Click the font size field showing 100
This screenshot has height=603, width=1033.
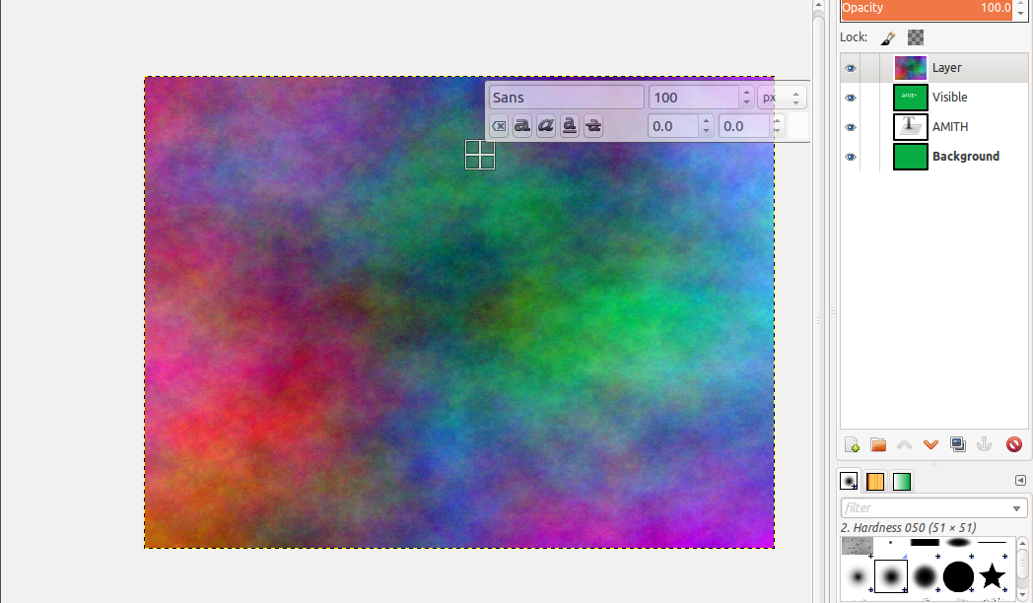pyautogui.click(x=693, y=98)
